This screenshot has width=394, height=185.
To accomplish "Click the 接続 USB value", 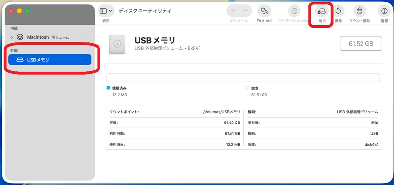I will pyautogui.click(x=374, y=133).
